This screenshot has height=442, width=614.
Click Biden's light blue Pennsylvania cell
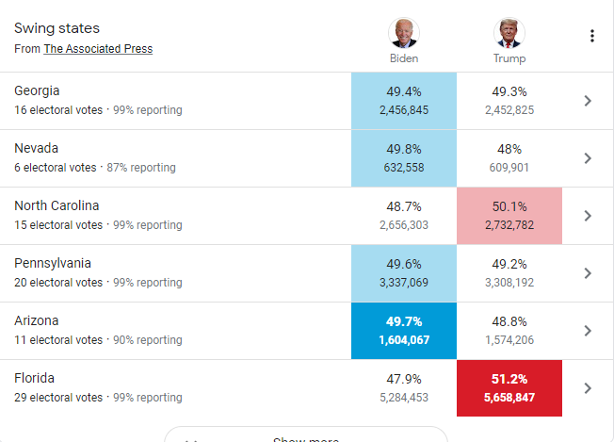click(x=404, y=273)
